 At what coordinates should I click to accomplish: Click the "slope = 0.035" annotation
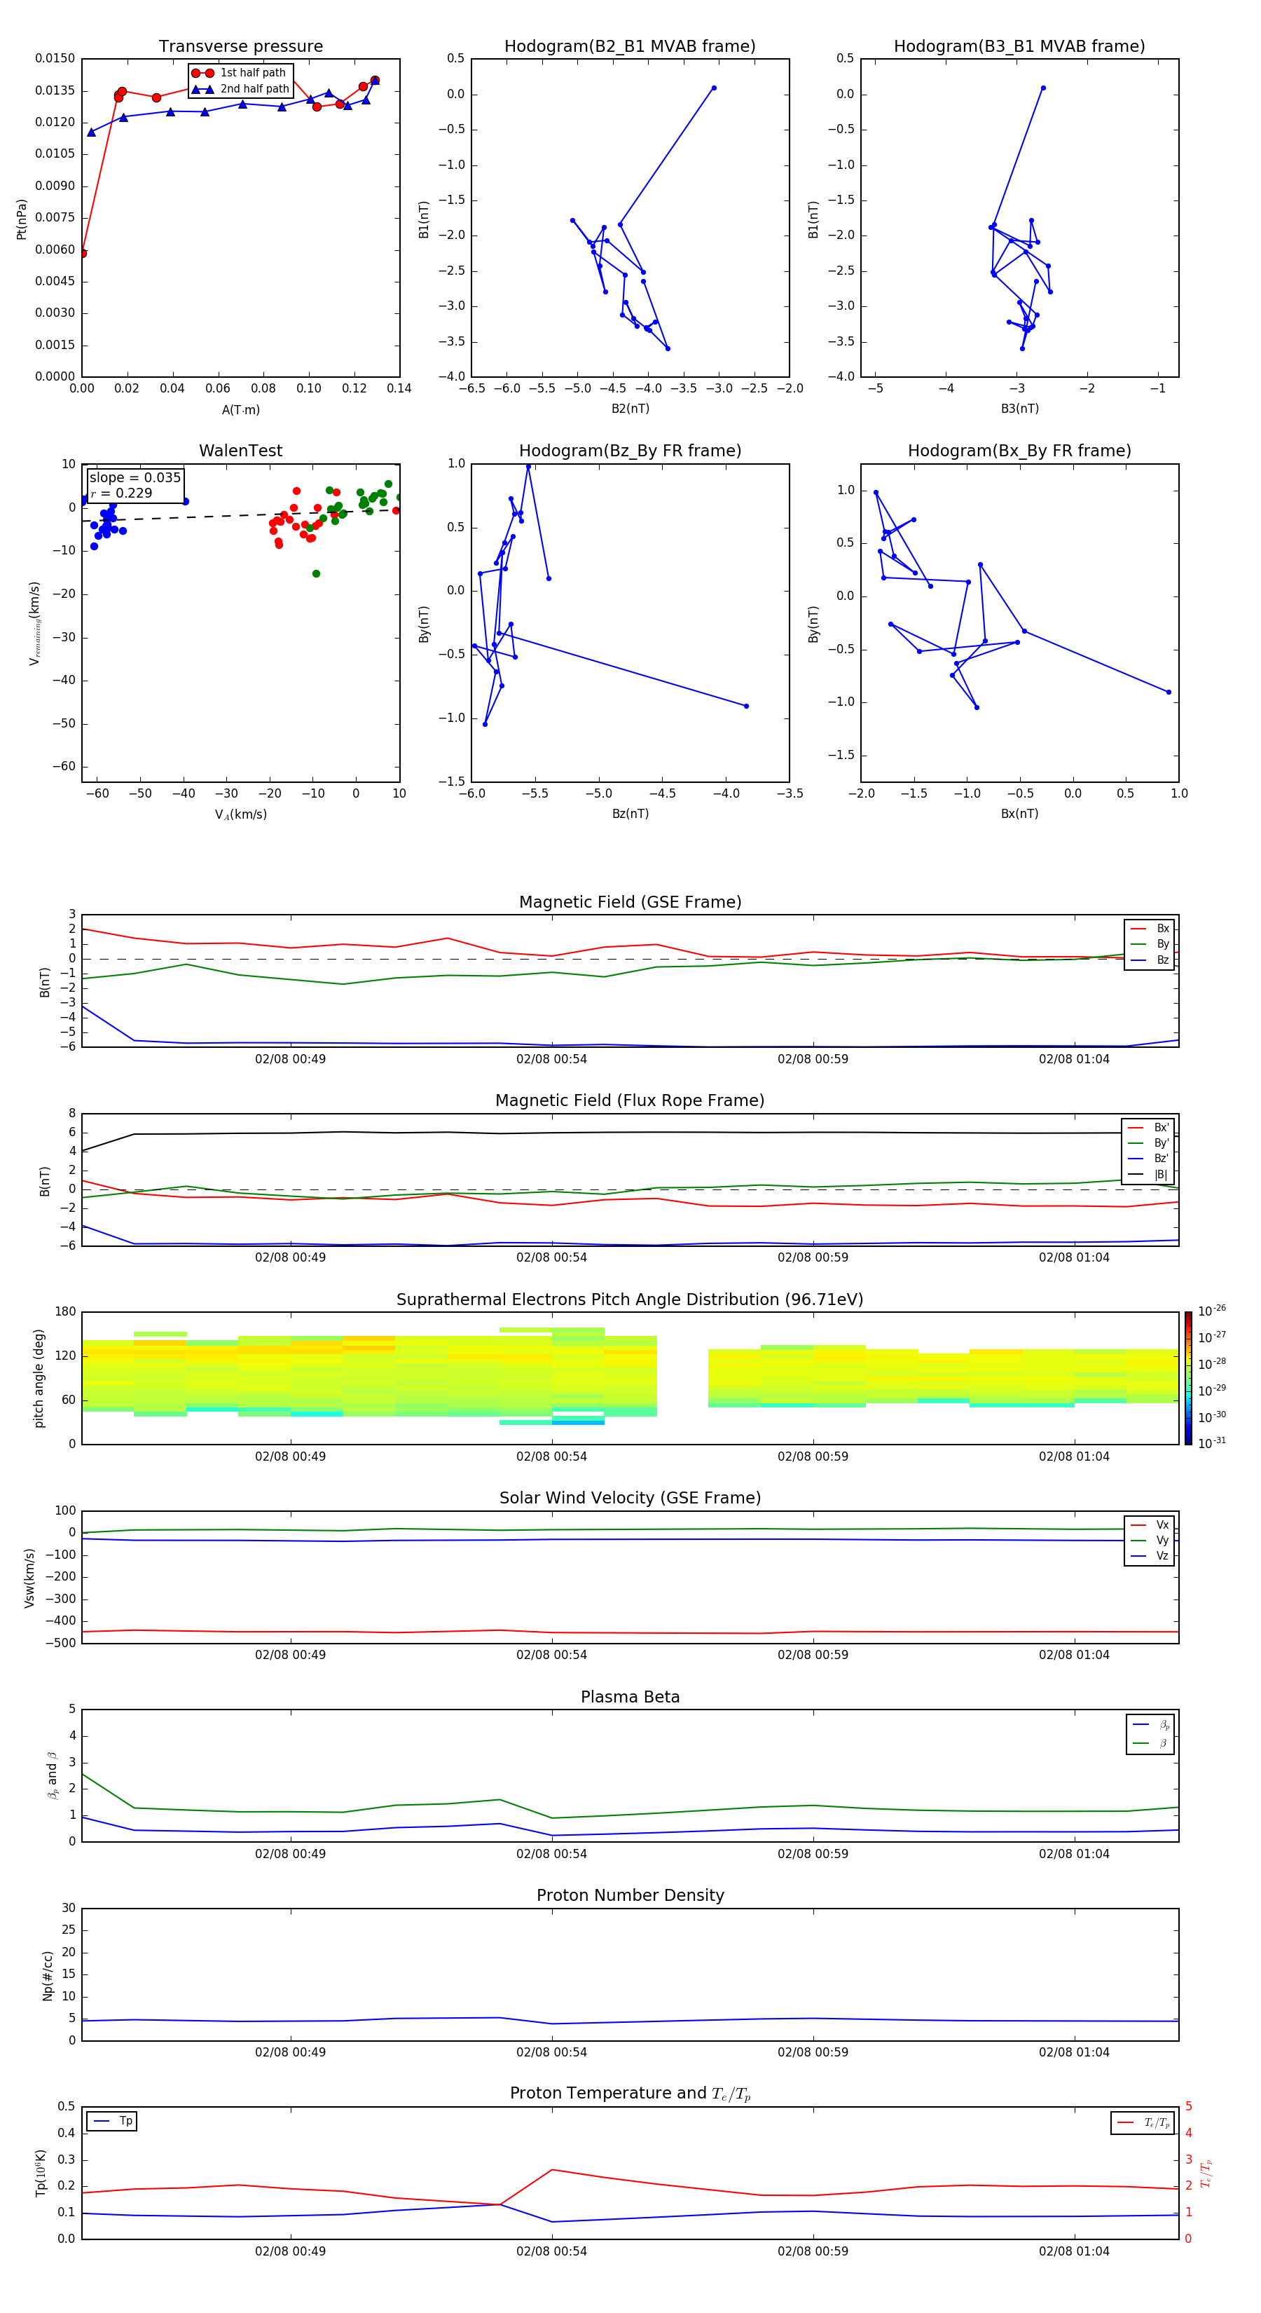coord(135,478)
